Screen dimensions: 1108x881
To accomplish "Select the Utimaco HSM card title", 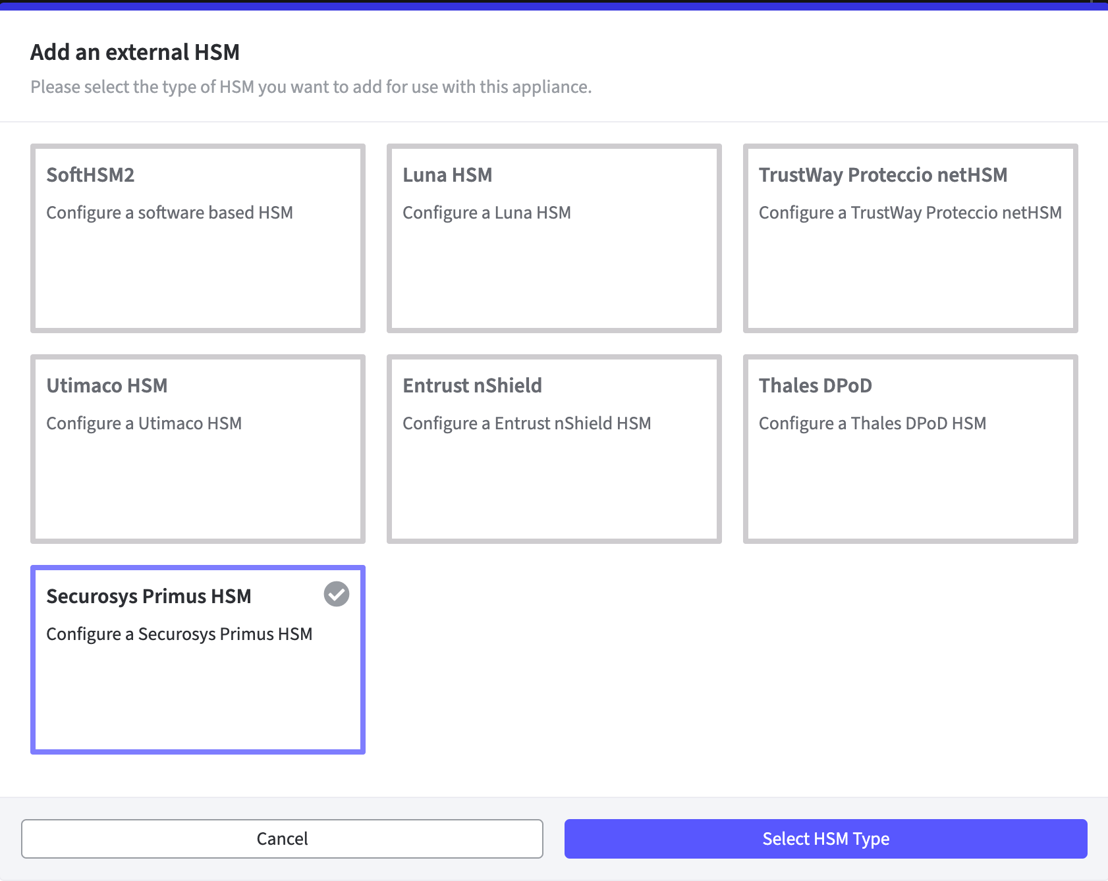I will click(107, 386).
